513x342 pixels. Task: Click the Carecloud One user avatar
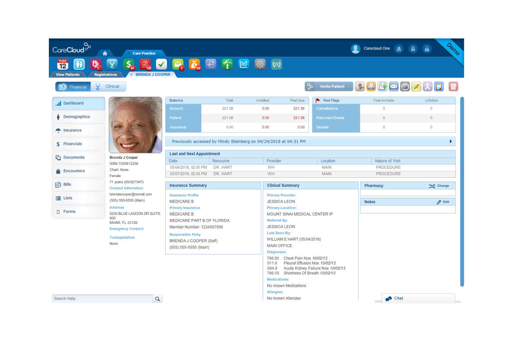click(356, 49)
